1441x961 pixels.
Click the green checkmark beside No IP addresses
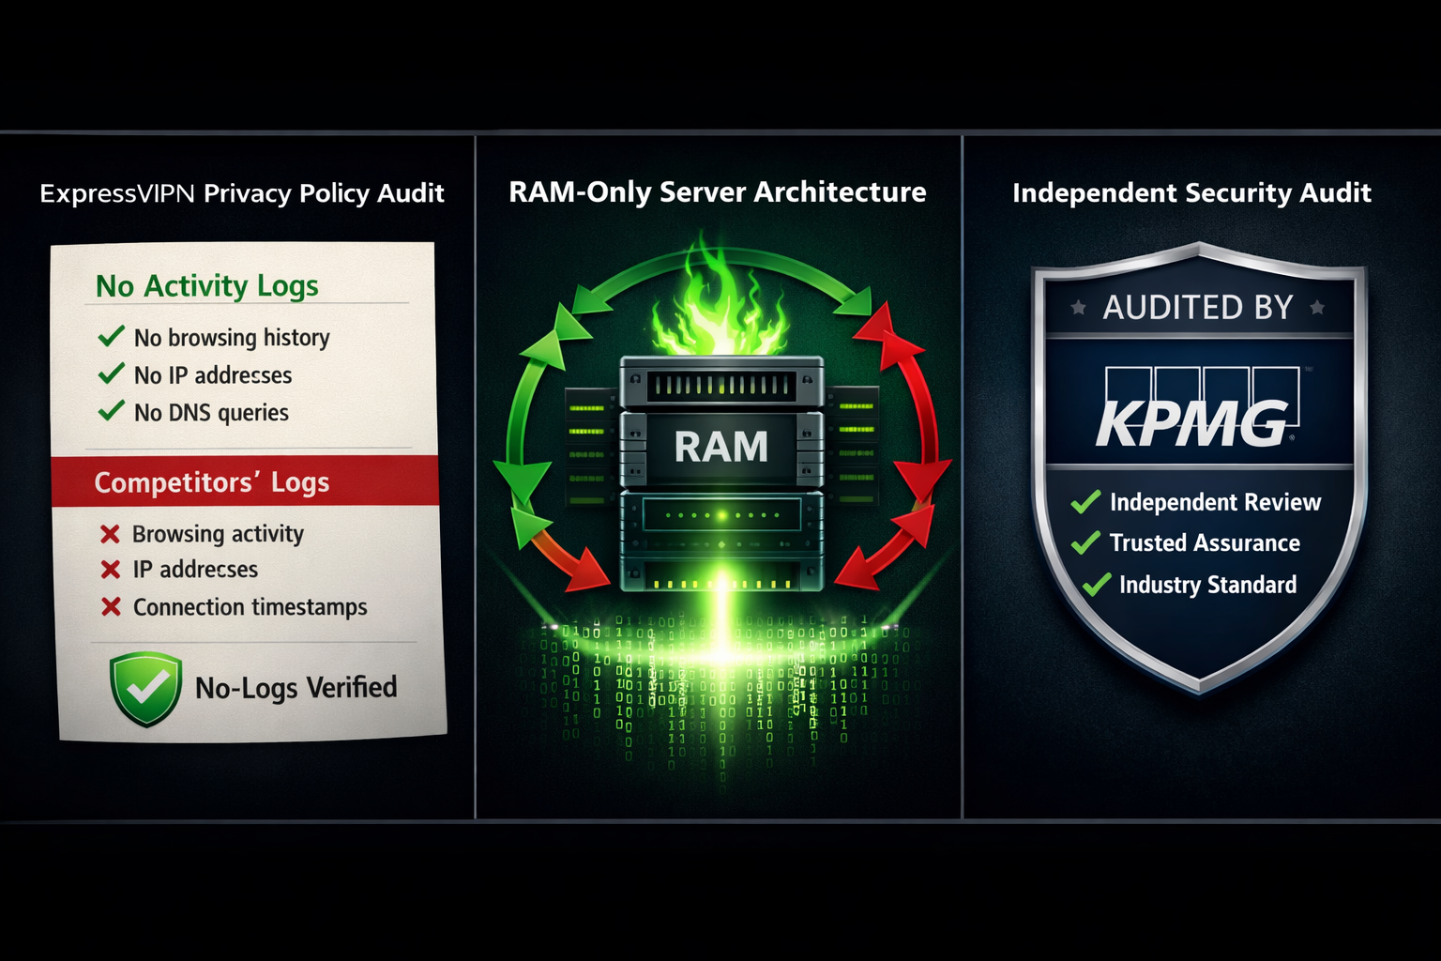(112, 374)
